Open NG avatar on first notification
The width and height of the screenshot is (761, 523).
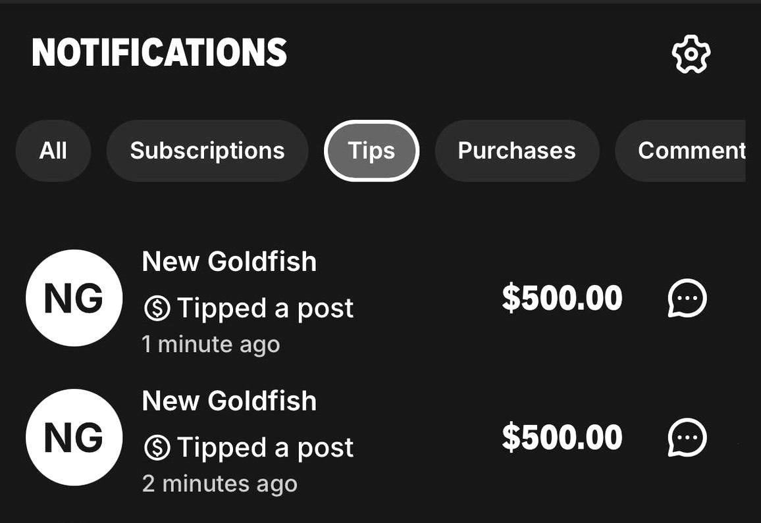click(x=74, y=298)
